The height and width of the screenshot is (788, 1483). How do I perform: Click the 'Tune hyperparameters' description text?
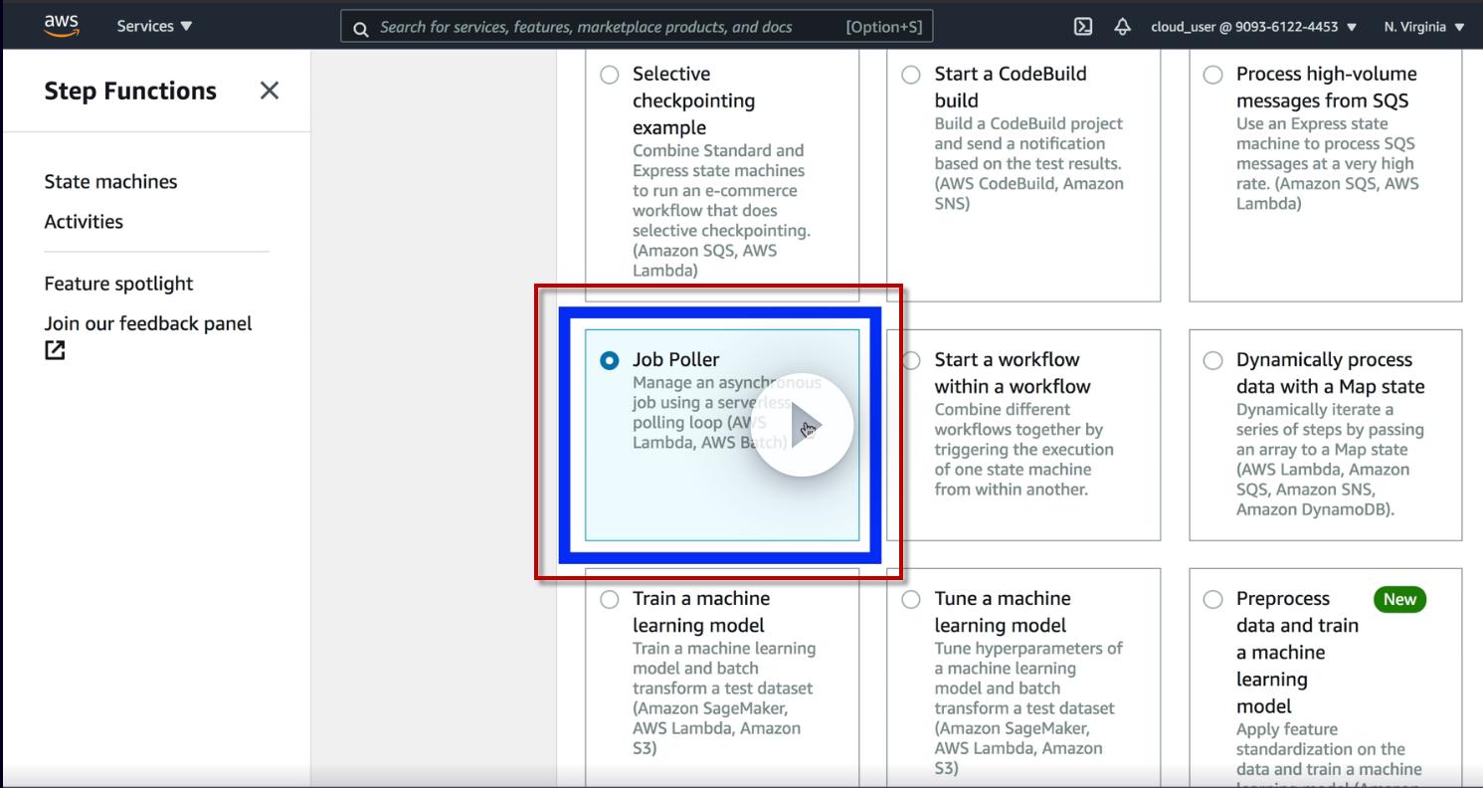(x=1028, y=707)
